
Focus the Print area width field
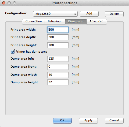pyautogui.click(x=58, y=30)
